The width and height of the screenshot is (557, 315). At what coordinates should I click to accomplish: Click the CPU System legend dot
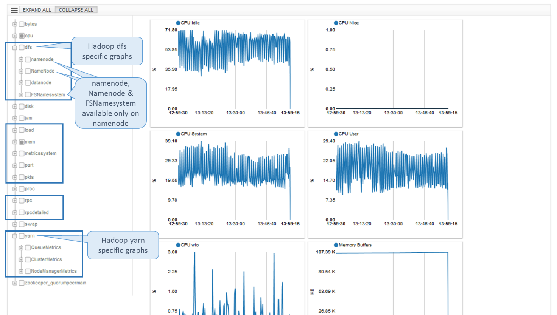click(x=178, y=134)
